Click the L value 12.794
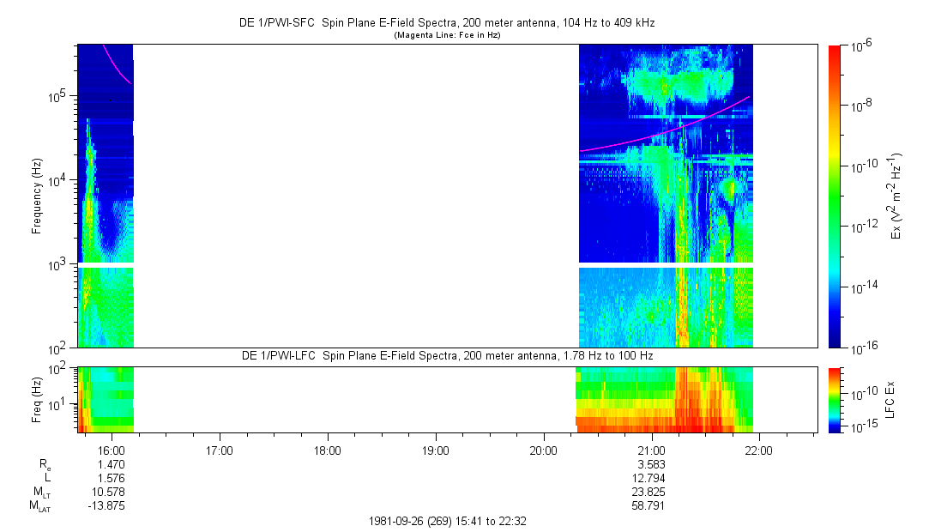Screen dimensions: 929x532 (x=649, y=478)
